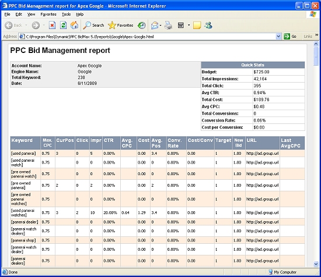Screen dimensions: 321x277
Task: Open the Mail dropdown arrow
Action: [x=160, y=26]
